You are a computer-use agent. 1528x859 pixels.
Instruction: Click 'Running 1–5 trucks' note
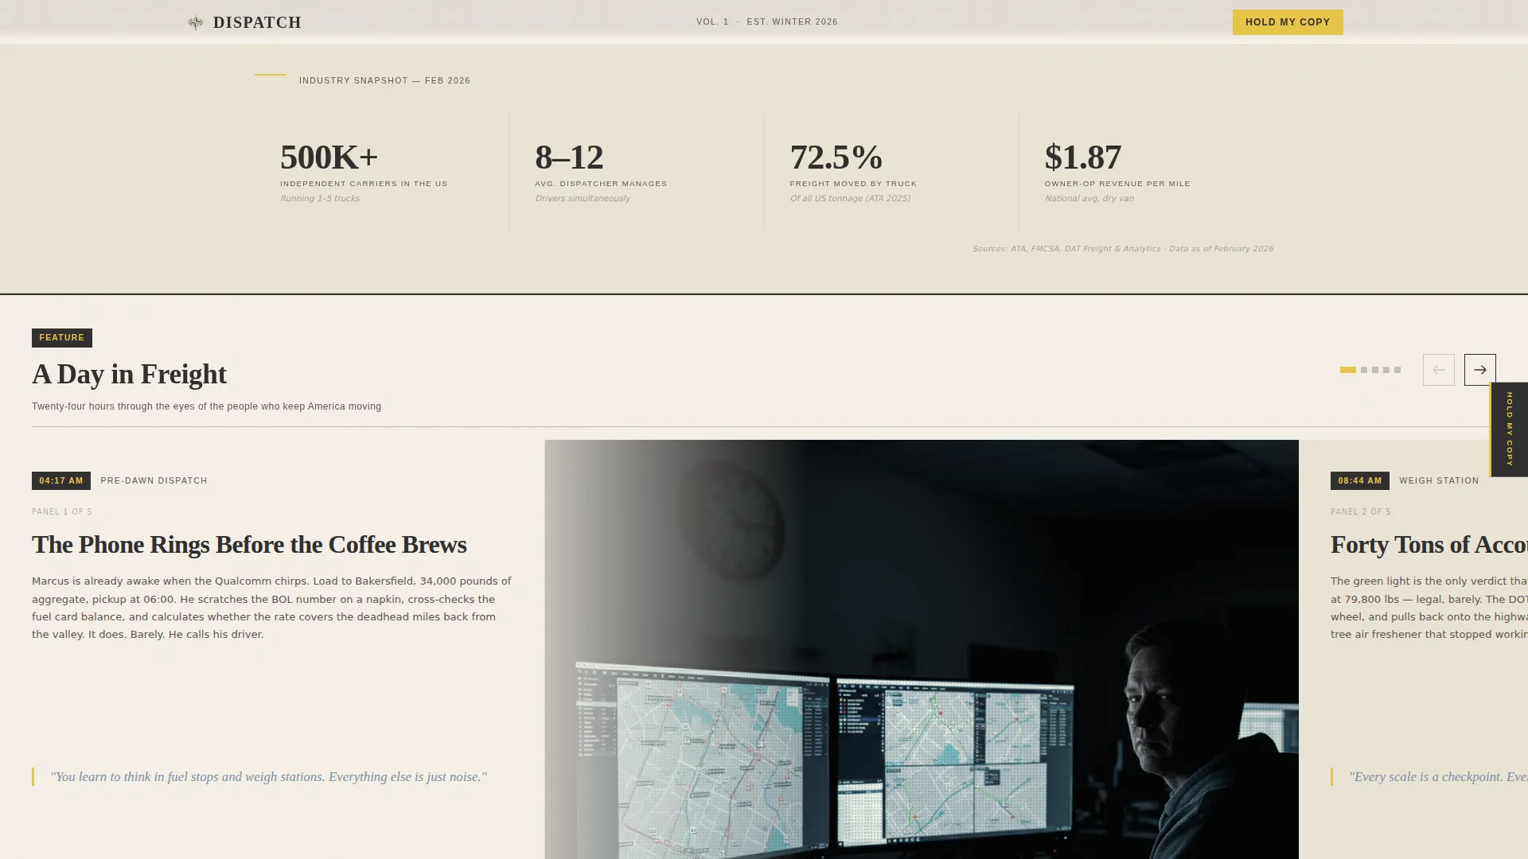coord(320,199)
